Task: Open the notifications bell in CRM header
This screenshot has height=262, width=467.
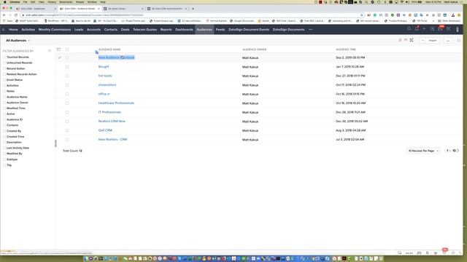Action: click(417, 29)
